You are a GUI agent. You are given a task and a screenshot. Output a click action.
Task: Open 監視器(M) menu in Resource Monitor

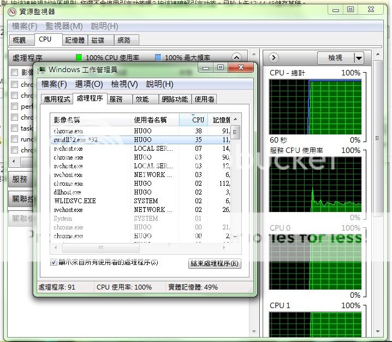(64, 26)
